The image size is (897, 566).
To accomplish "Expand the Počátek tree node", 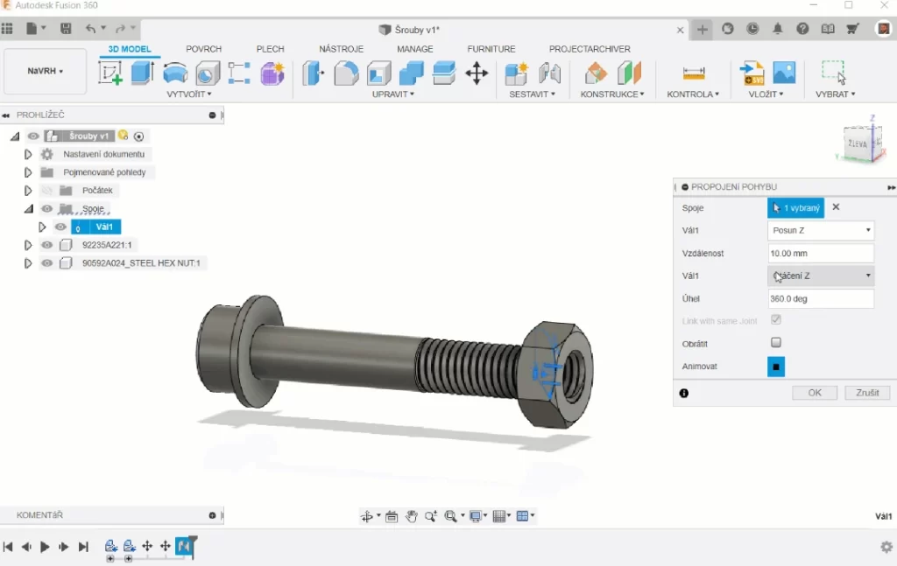I will 27,190.
